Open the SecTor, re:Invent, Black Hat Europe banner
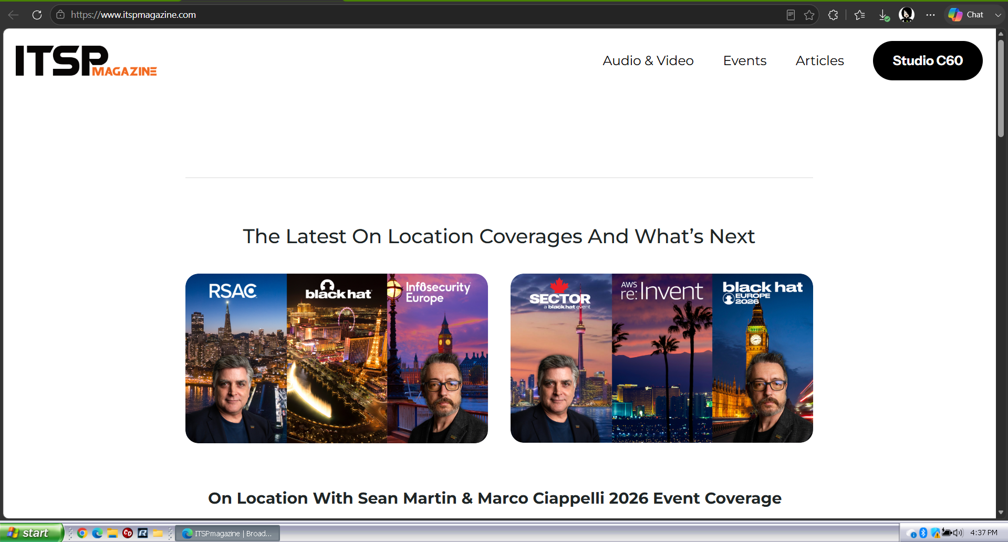 (x=662, y=358)
